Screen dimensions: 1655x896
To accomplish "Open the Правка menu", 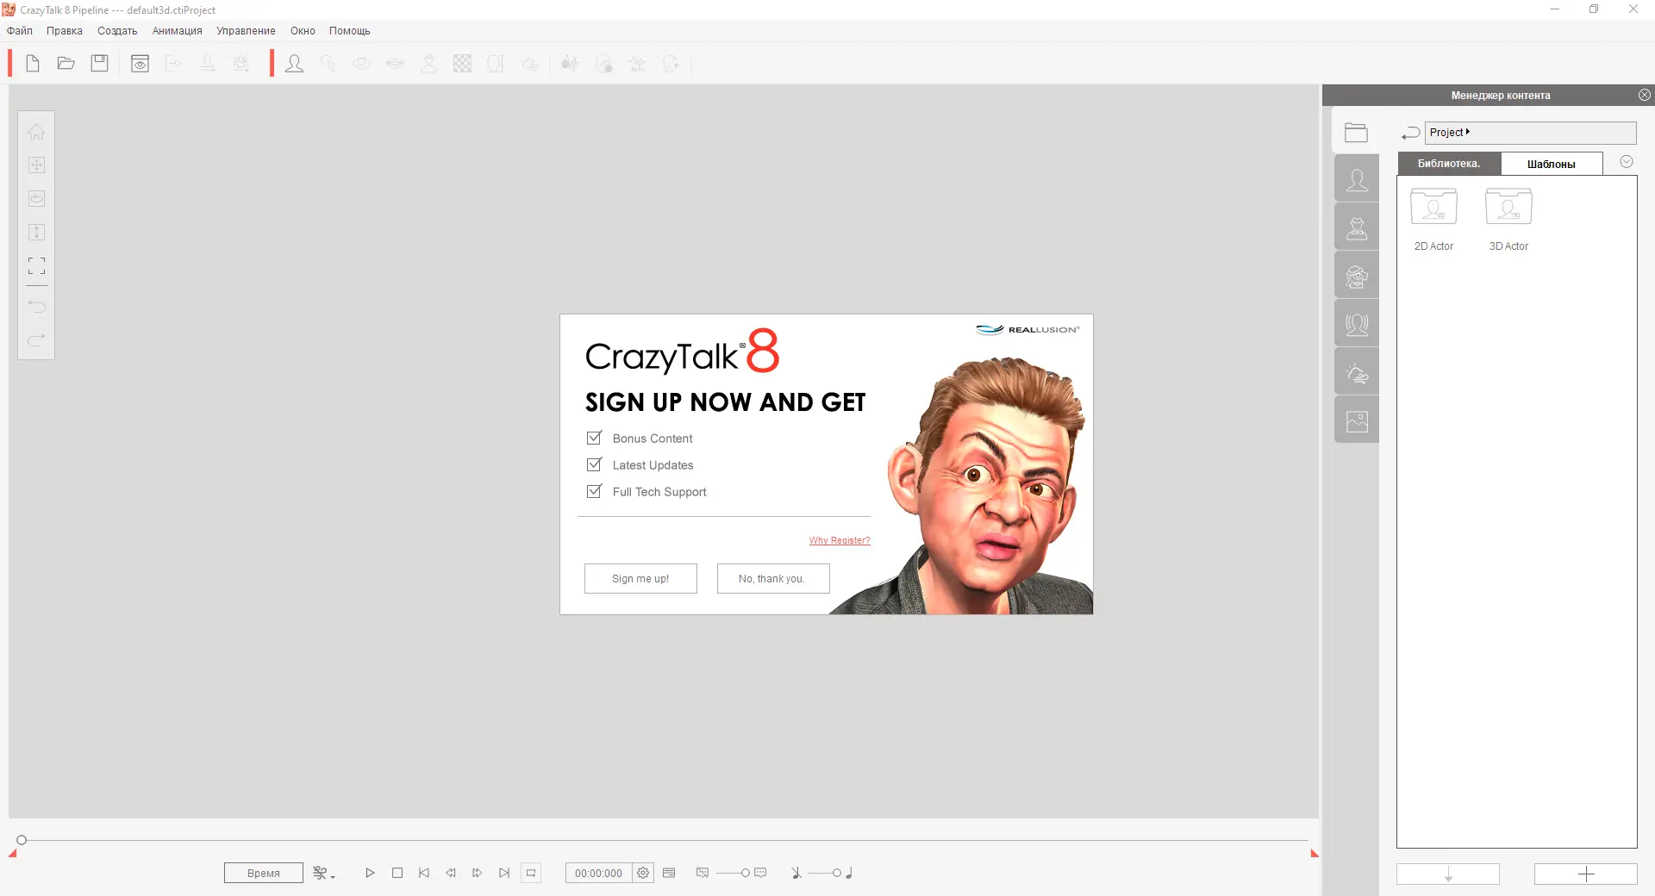I will point(65,31).
